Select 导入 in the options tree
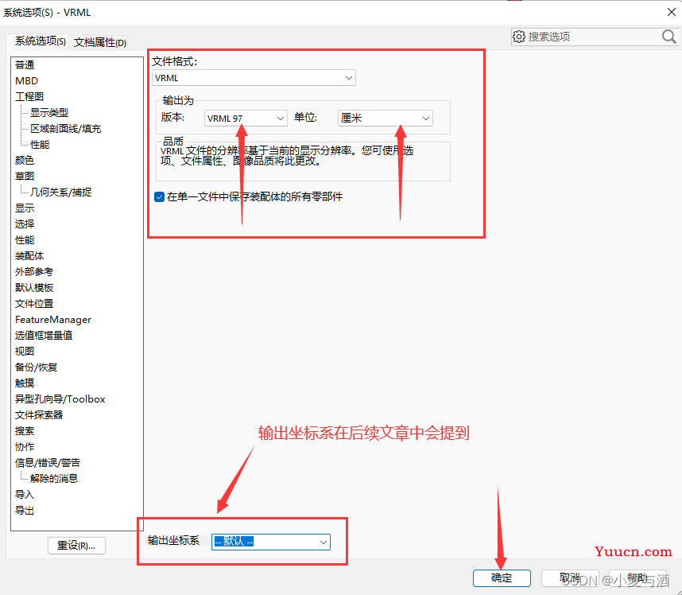This screenshot has height=595, width=682. point(25,495)
